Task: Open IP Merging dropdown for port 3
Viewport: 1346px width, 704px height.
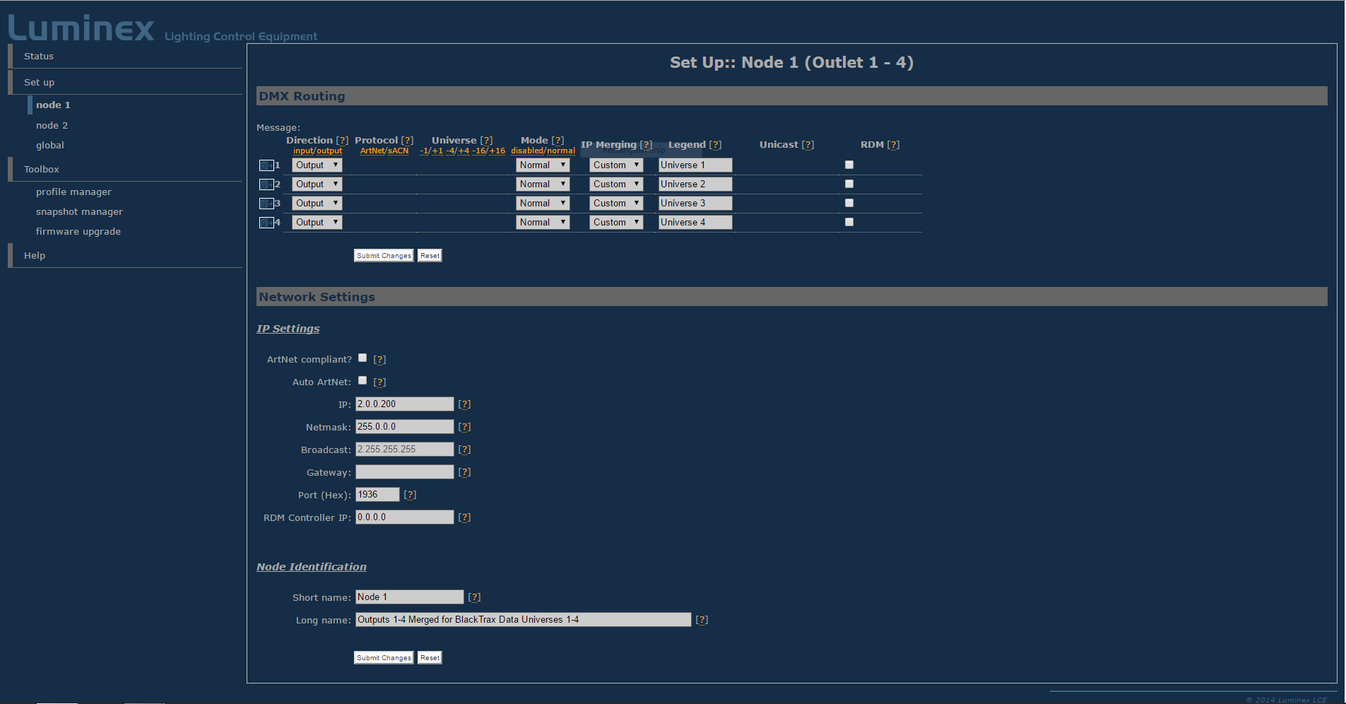Action: 616,204
